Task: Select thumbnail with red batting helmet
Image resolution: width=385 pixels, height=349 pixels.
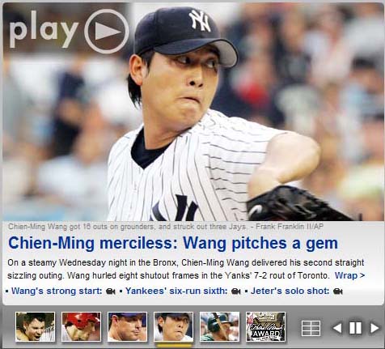Action: (81, 326)
